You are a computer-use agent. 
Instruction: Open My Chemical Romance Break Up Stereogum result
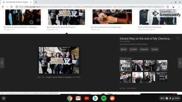click(x=23, y=17)
